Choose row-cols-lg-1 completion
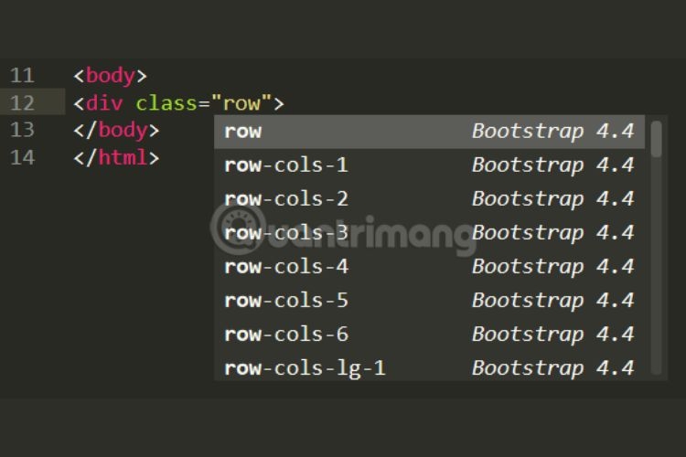Image resolution: width=686 pixels, height=457 pixels. coord(429,367)
